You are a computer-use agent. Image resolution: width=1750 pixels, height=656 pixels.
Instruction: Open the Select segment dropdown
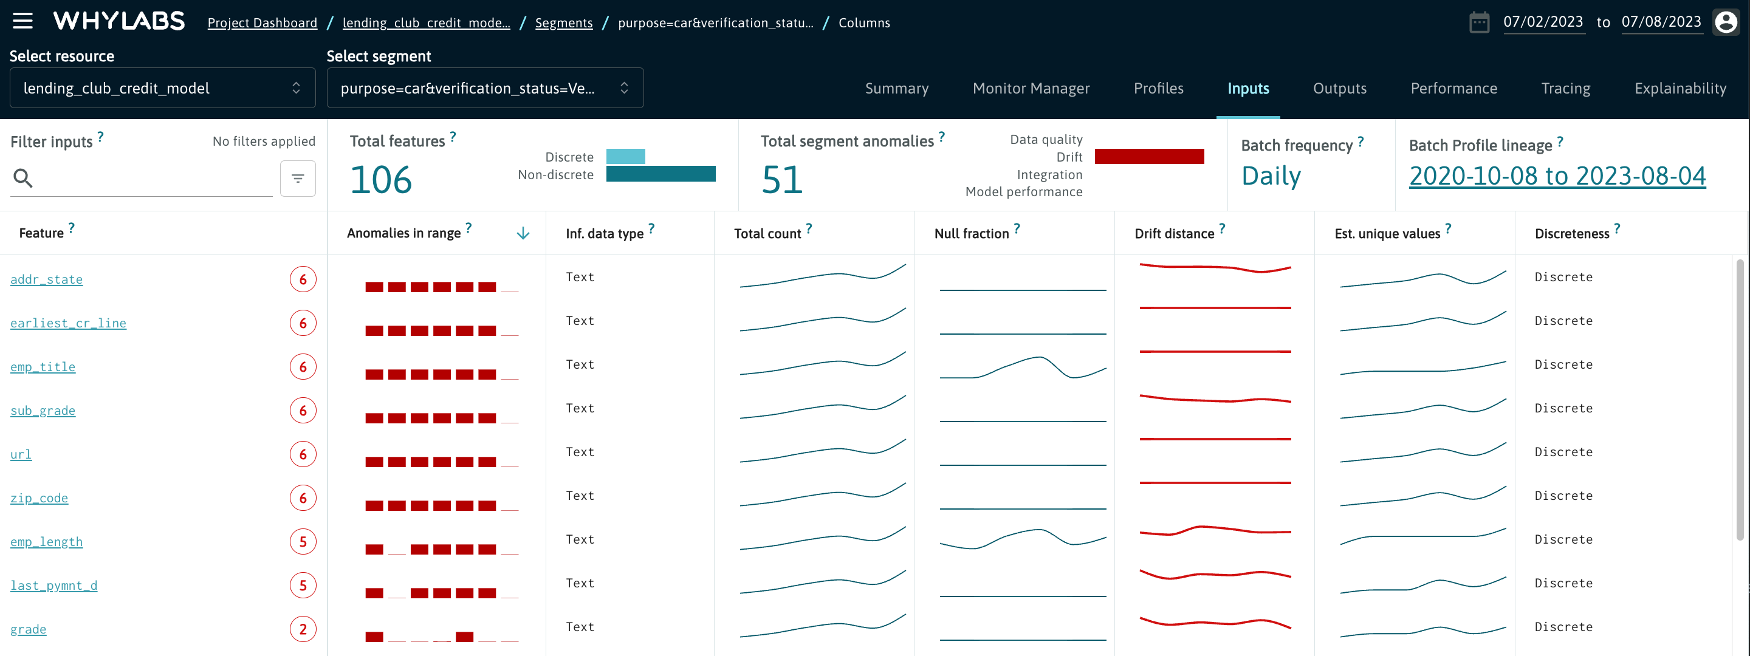(x=484, y=88)
